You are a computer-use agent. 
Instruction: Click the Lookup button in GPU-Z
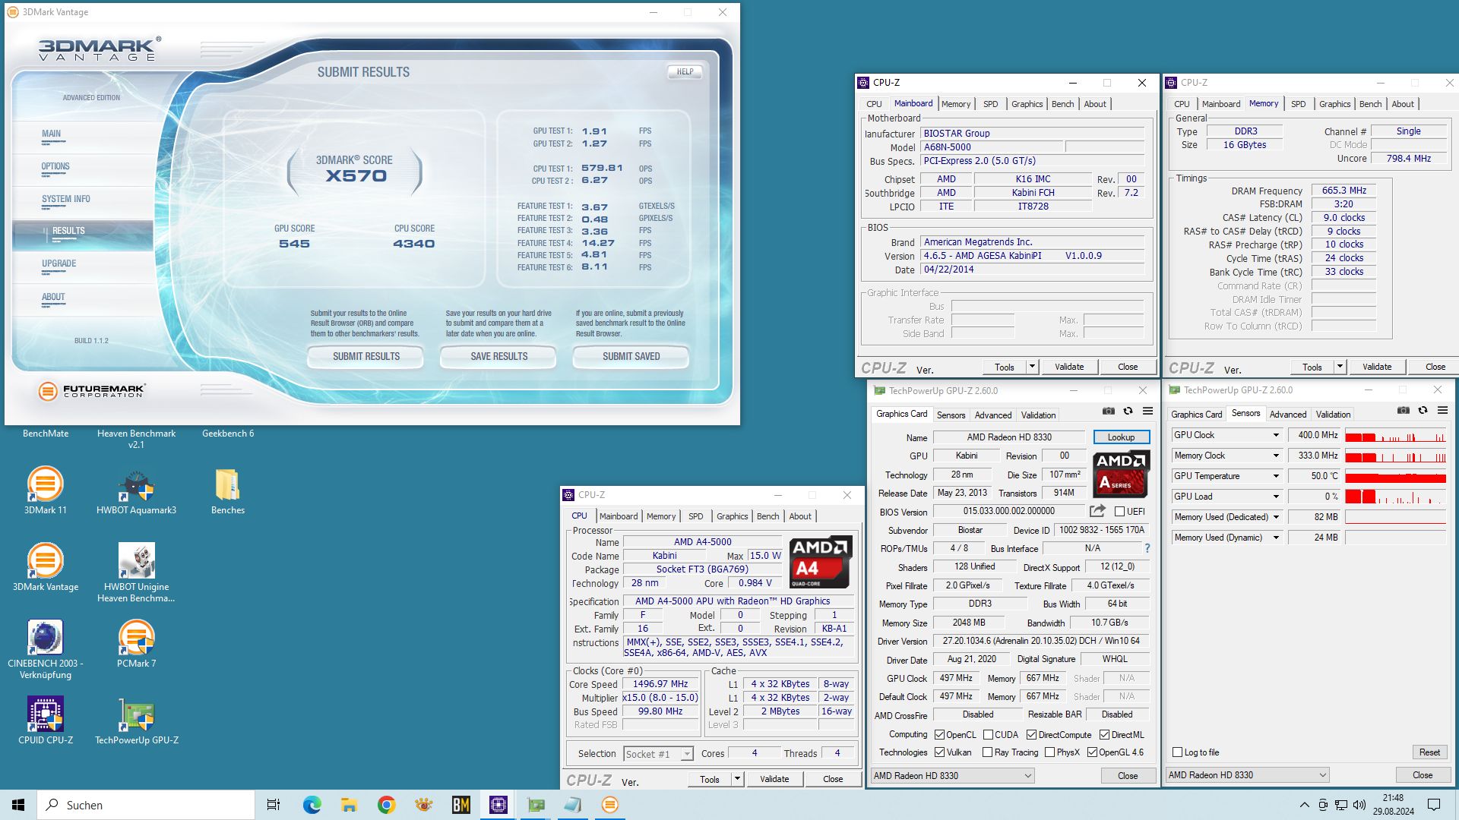[1121, 437]
